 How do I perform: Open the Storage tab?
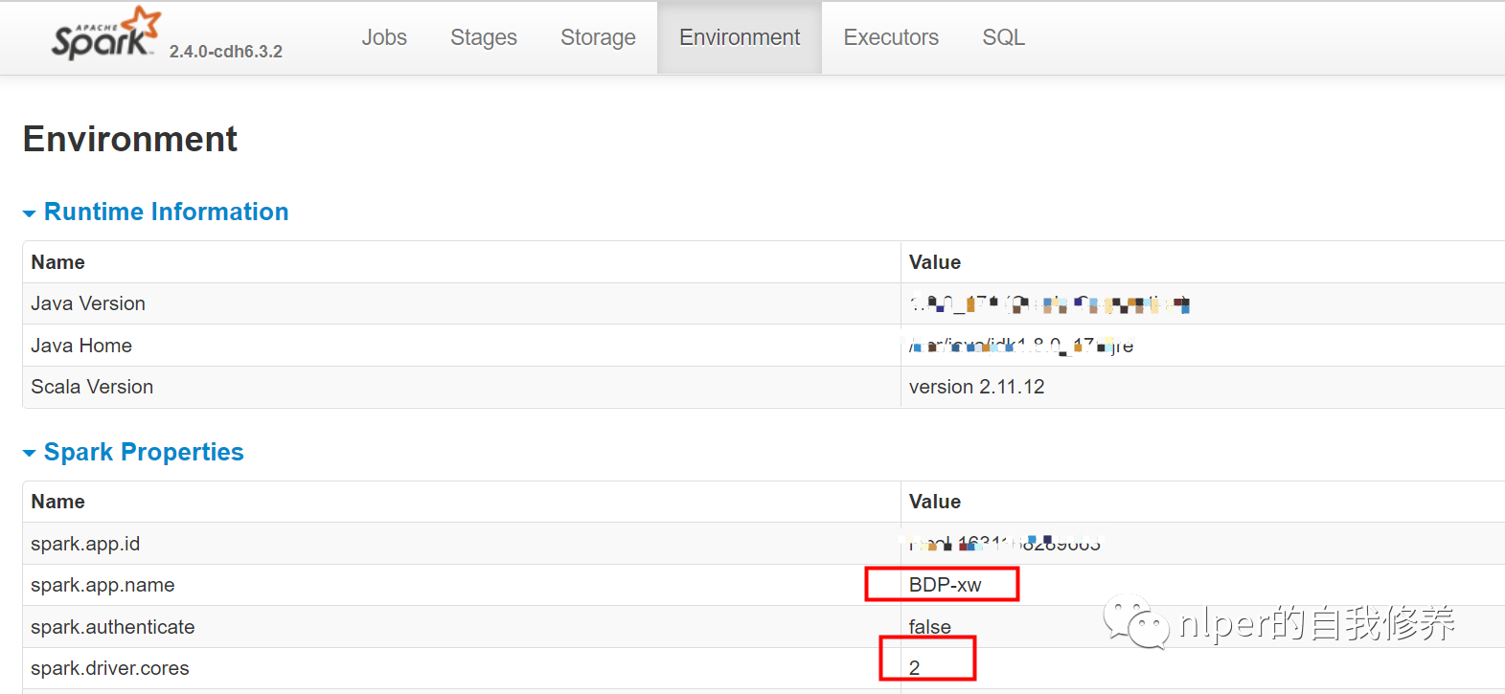598,37
